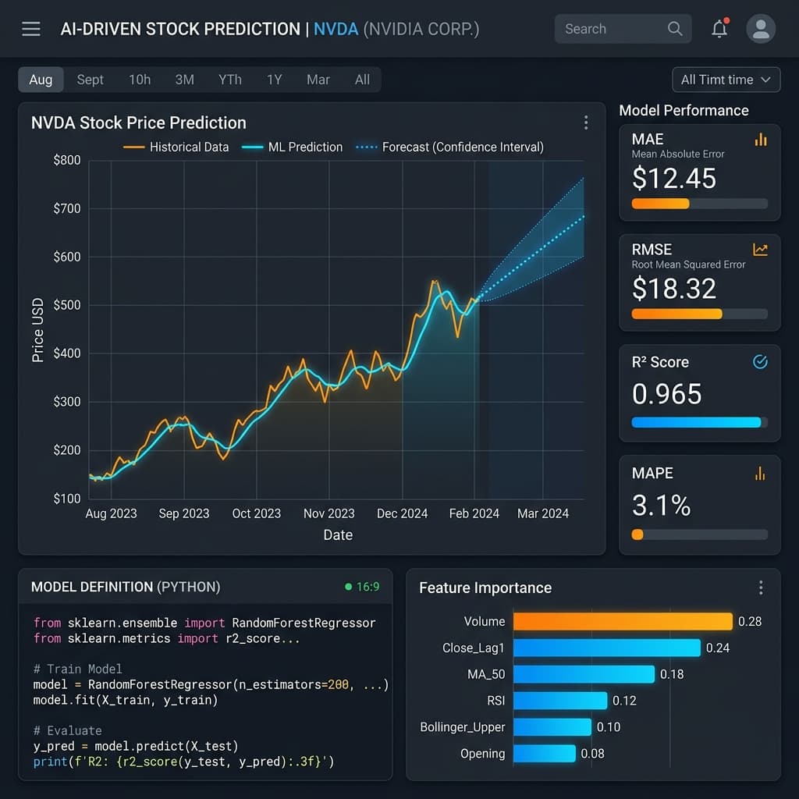
Task: Click the RSI feature importance bar
Action: (560, 701)
